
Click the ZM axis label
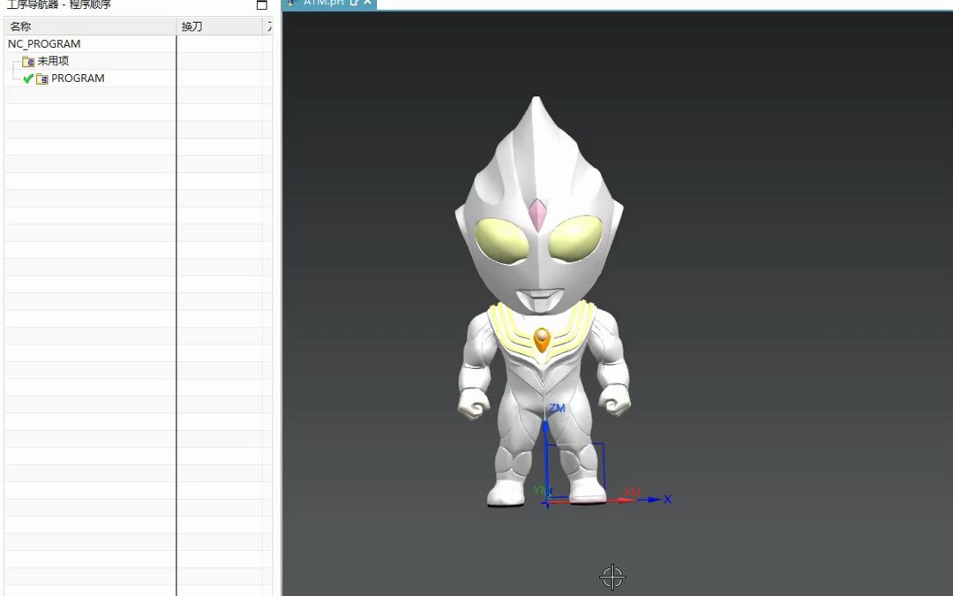pyautogui.click(x=557, y=408)
